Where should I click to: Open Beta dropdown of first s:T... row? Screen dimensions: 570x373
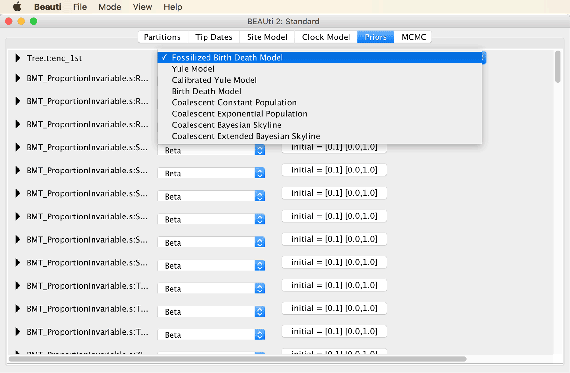pos(211,289)
